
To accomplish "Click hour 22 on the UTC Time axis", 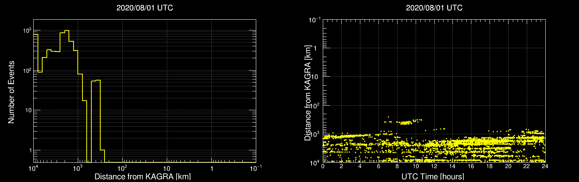I will tap(527, 167).
